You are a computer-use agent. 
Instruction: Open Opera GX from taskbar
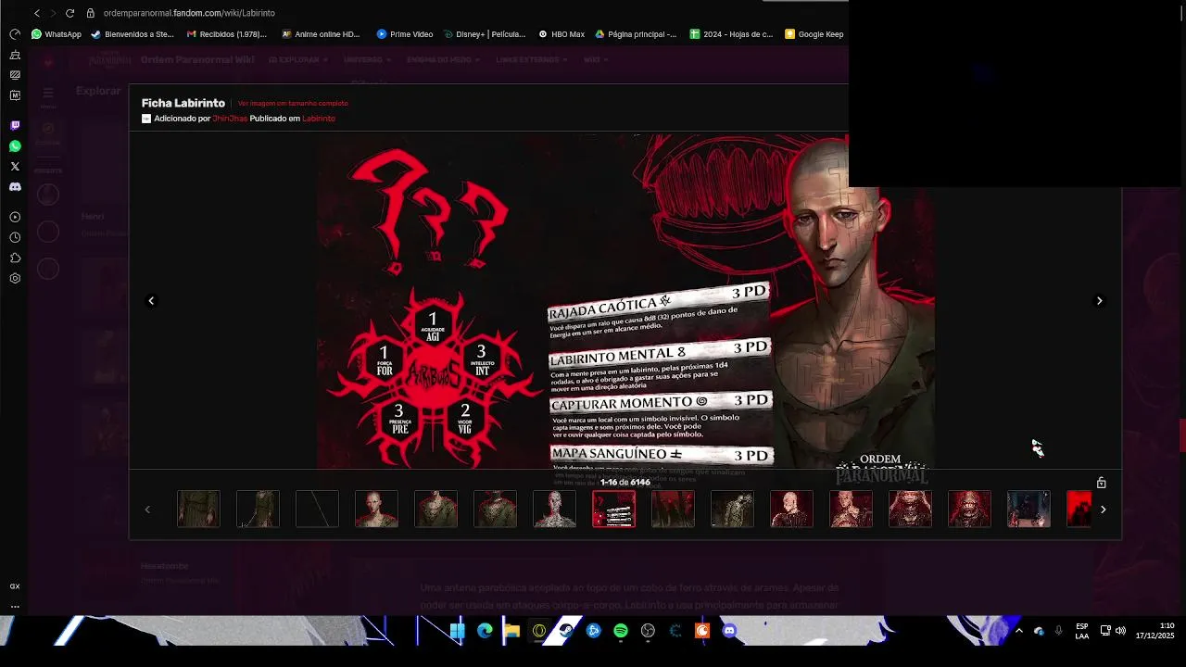539,631
